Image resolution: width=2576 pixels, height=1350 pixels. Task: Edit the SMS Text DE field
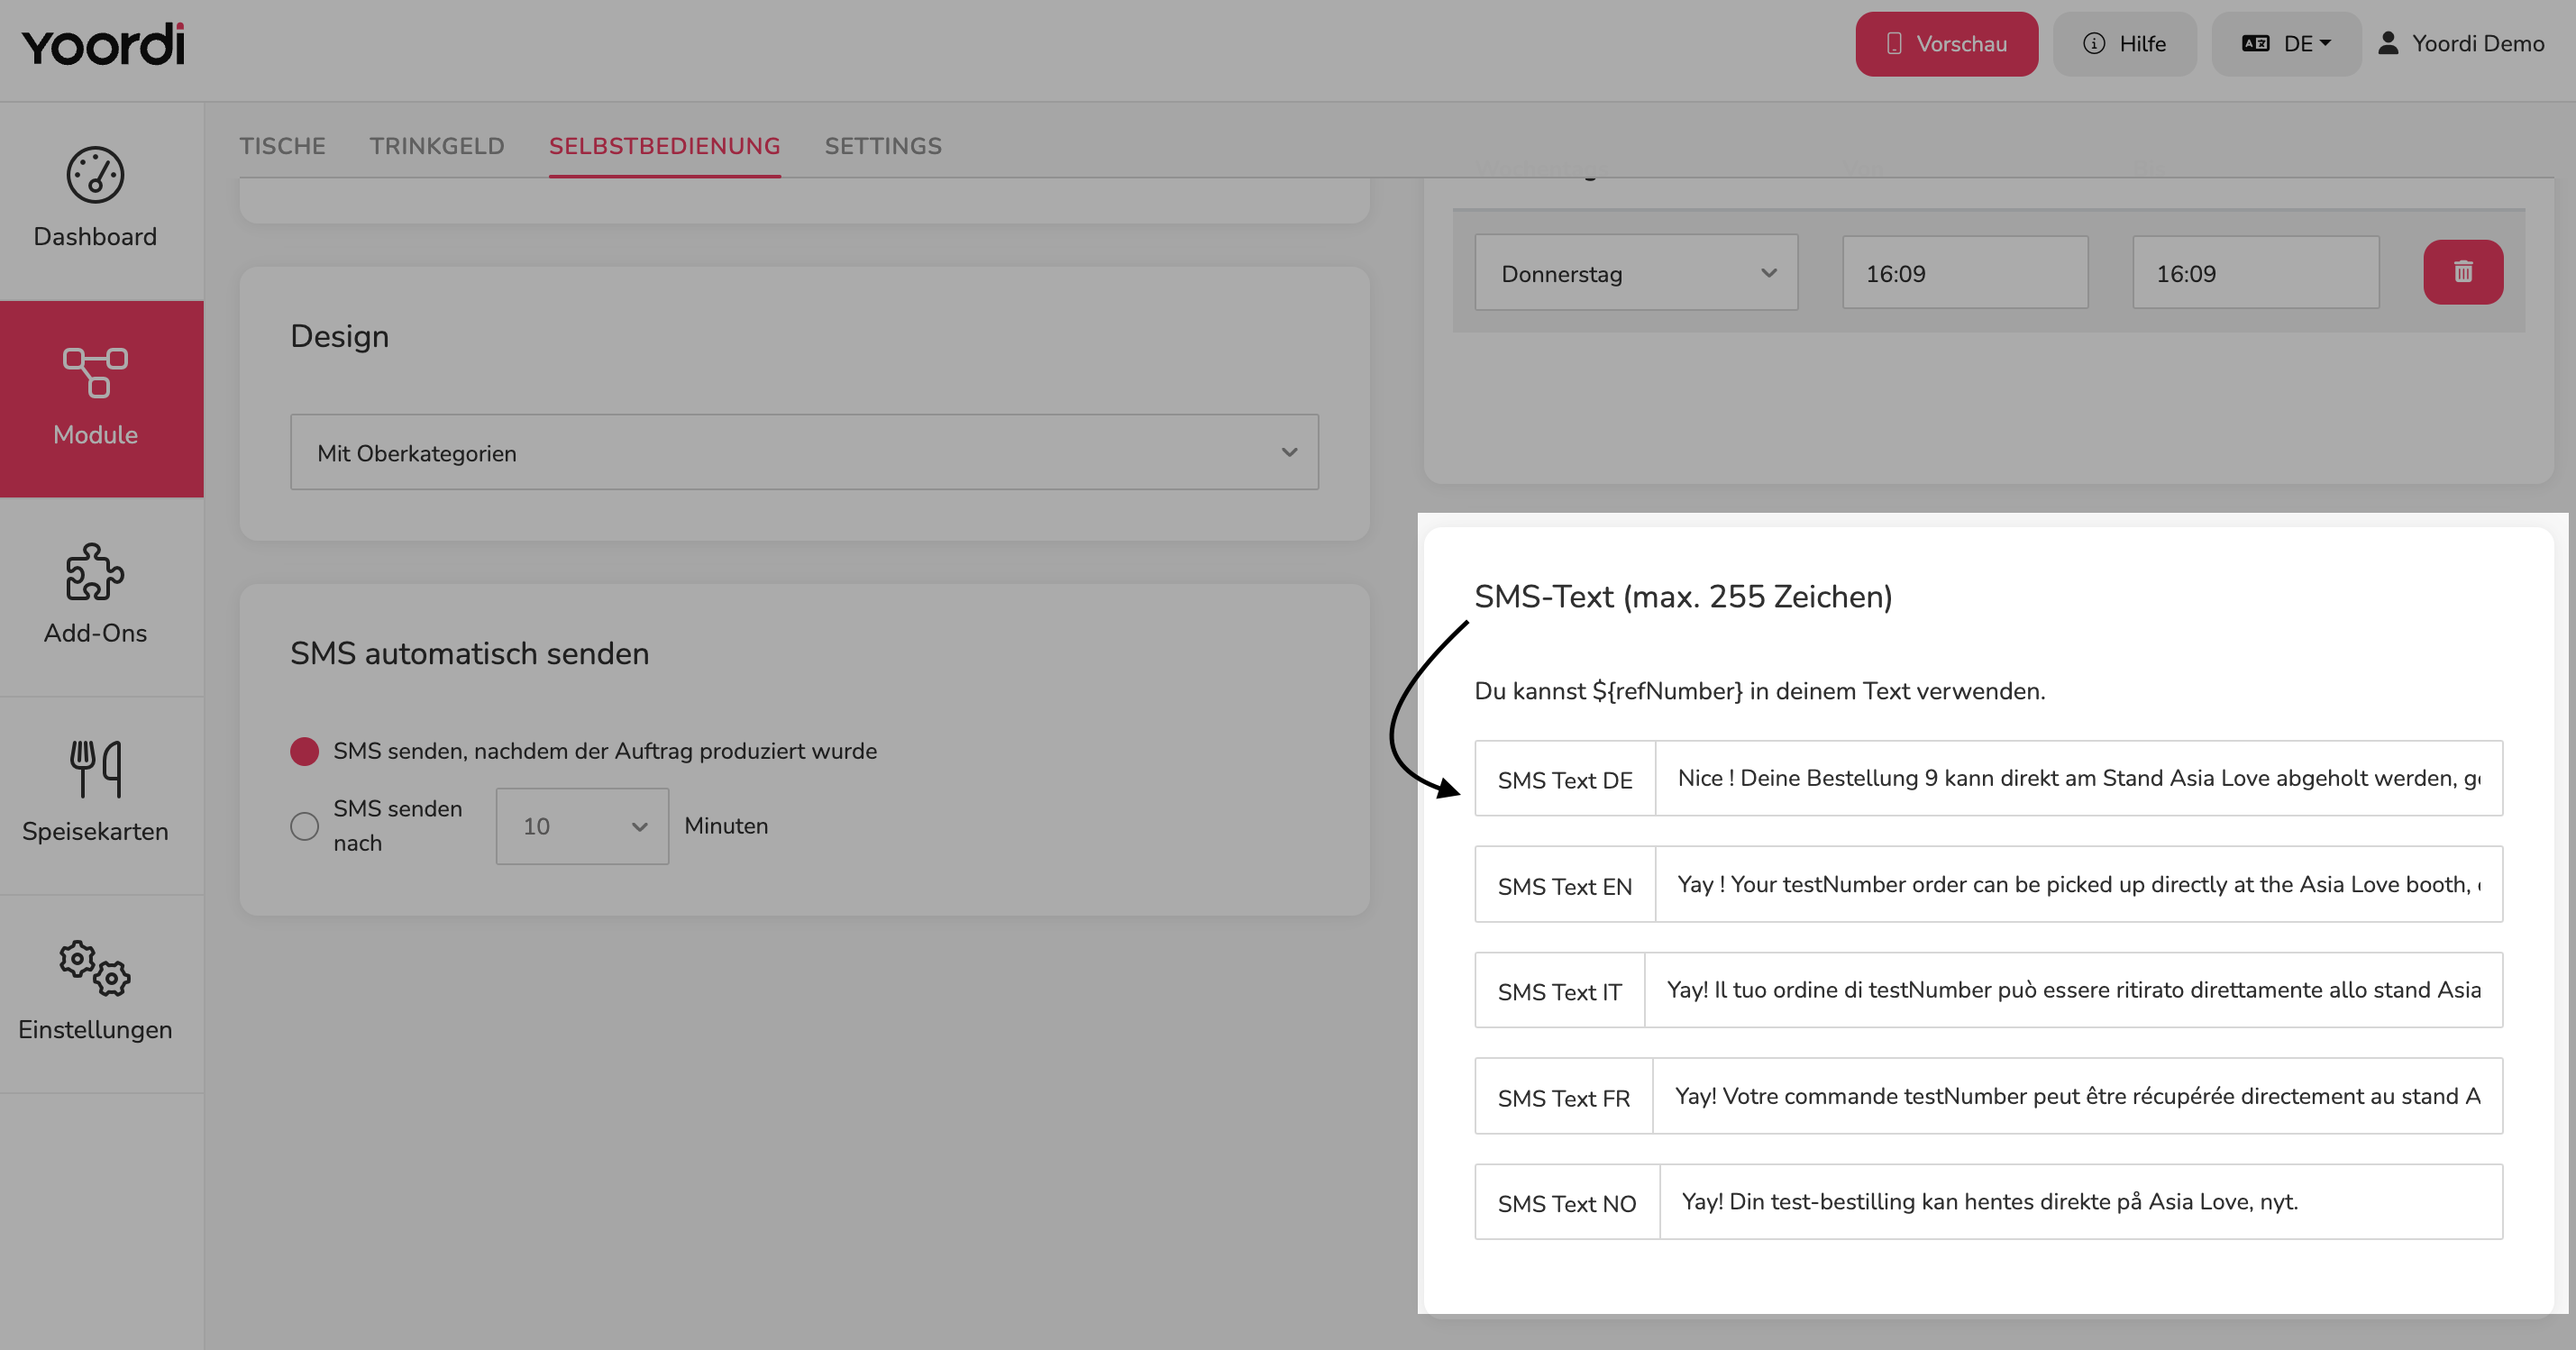2078,778
